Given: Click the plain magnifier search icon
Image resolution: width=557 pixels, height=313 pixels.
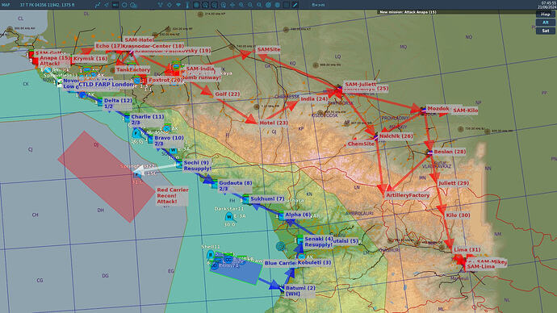Looking at the screenshot, I should pyautogui.click(x=259, y=5).
